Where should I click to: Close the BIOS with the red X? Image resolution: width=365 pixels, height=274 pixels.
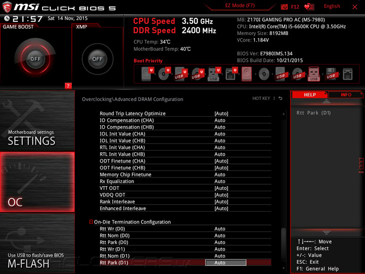(x=355, y=7)
